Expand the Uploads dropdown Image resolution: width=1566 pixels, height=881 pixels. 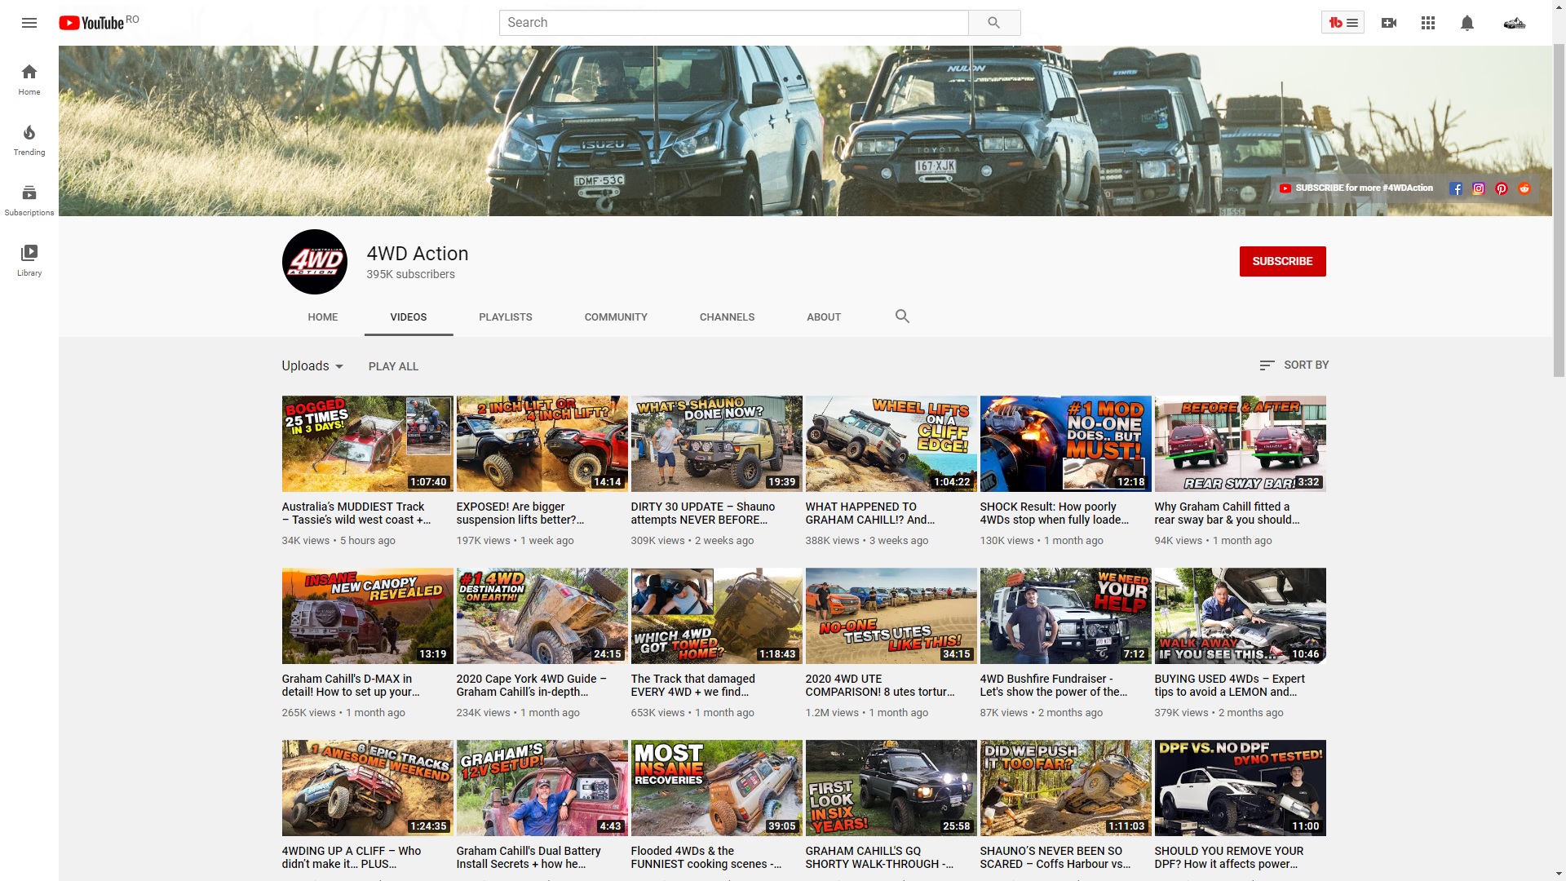coord(312,366)
